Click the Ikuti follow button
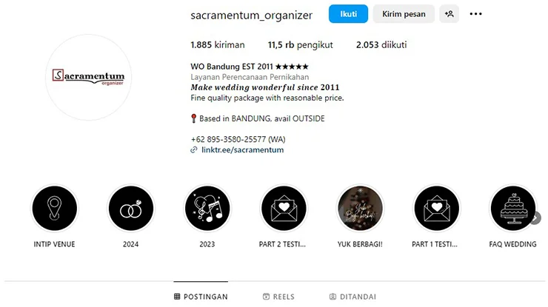 click(x=349, y=14)
